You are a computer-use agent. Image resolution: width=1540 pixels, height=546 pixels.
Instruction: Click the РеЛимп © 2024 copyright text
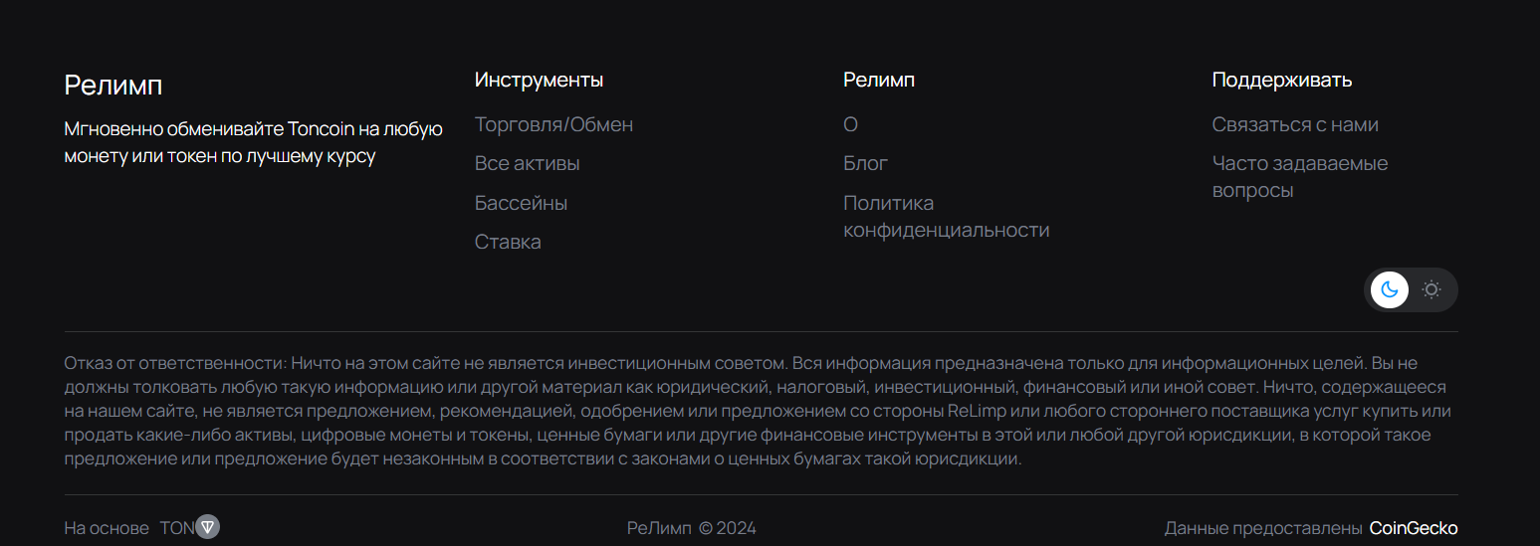coord(691,528)
